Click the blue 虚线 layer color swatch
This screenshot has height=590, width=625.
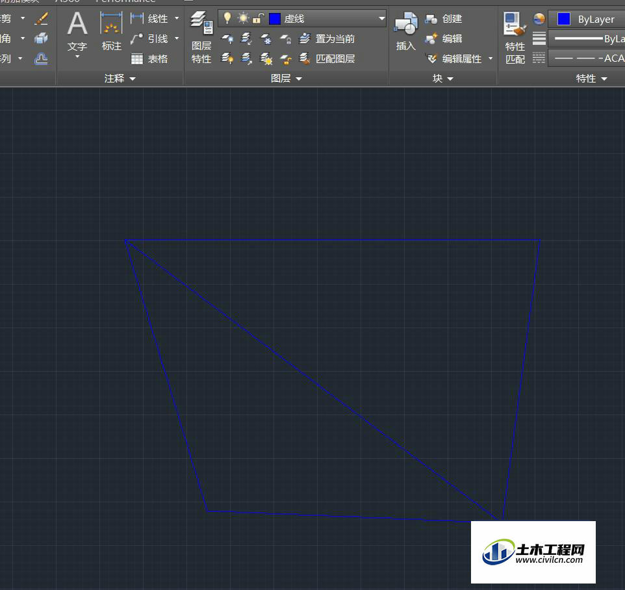tap(275, 19)
